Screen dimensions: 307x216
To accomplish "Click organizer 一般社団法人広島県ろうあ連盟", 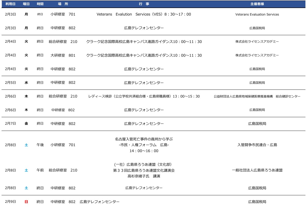I will (257, 170).
